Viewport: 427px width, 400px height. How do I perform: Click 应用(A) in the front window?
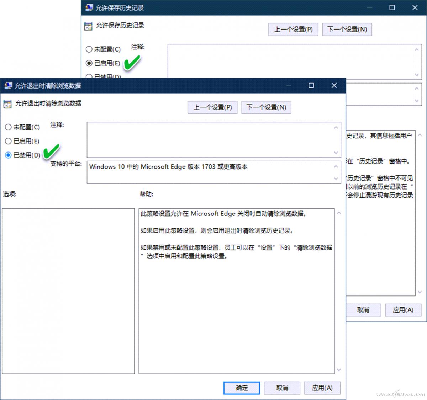click(322, 388)
